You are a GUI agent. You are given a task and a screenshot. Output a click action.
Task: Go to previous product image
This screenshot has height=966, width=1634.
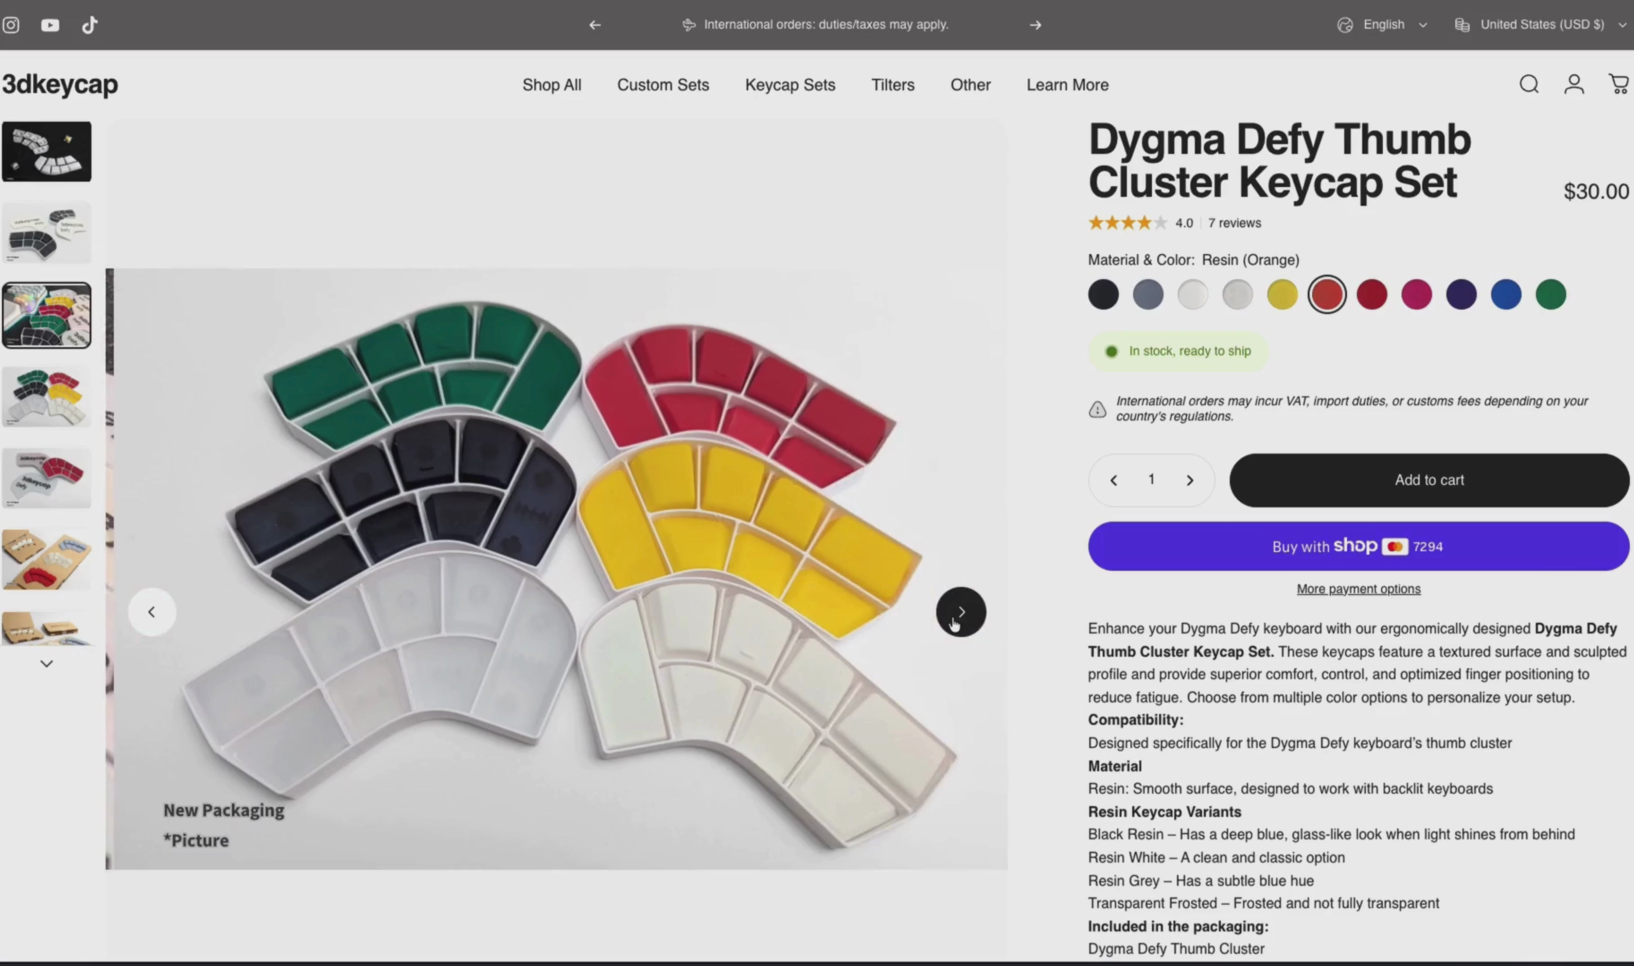152,612
